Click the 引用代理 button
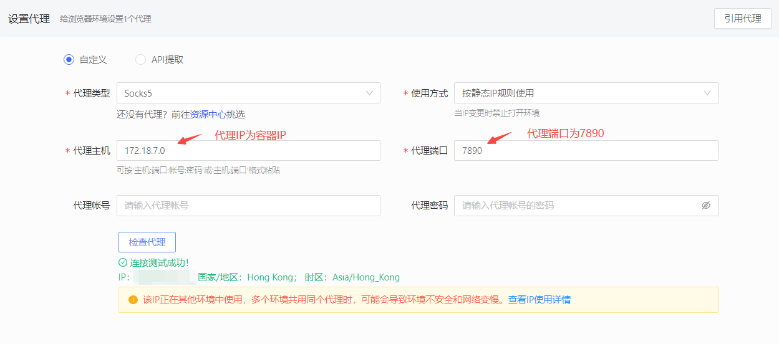The image size is (779, 344). click(742, 19)
